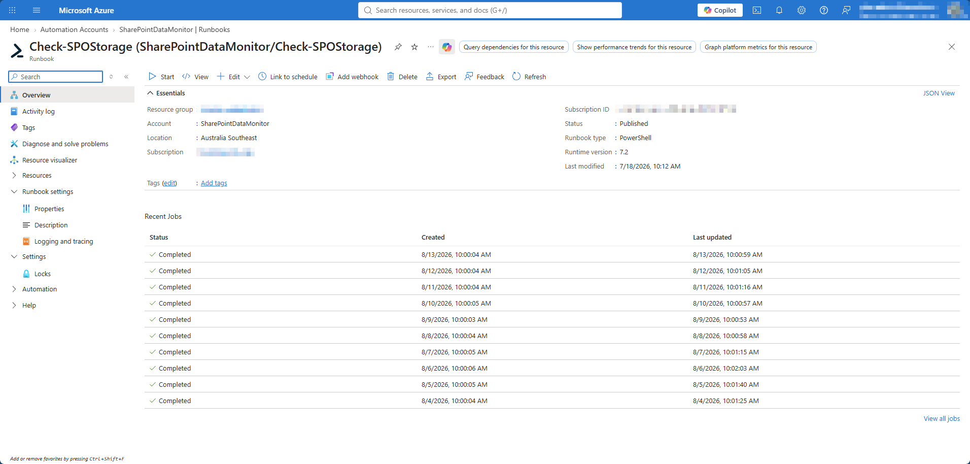This screenshot has width=970, height=464.
Task: Collapse the left navigation menu
Action: point(126,77)
